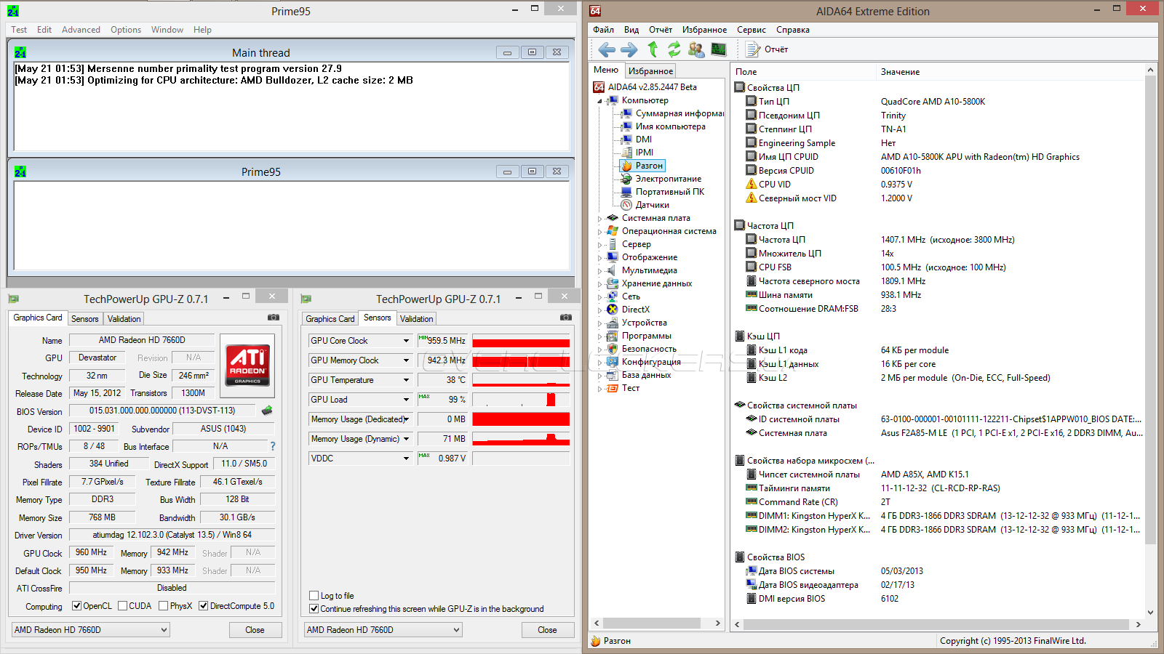The image size is (1164, 654).
Task: Open the GPU Memory Clock sensor dropdown
Action: point(407,360)
